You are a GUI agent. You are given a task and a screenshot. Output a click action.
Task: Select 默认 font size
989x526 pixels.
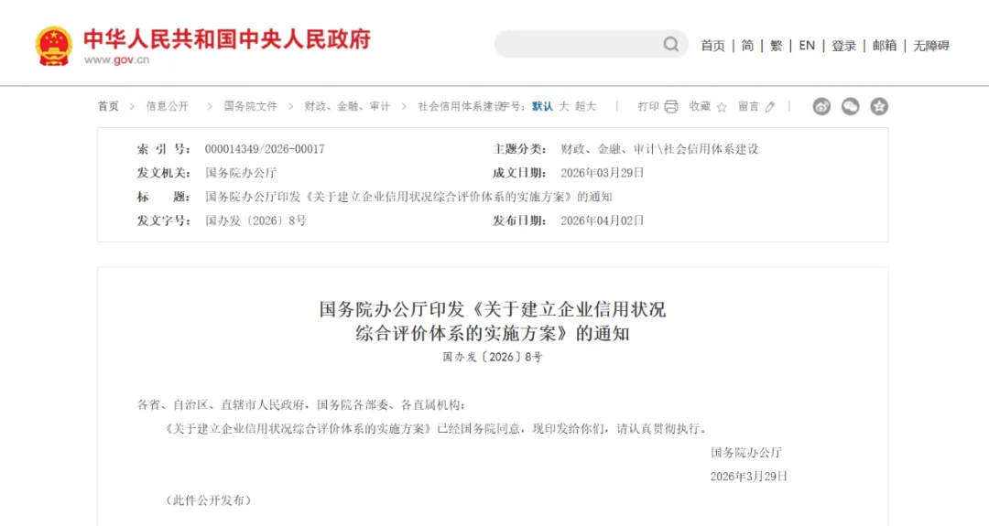(x=542, y=106)
